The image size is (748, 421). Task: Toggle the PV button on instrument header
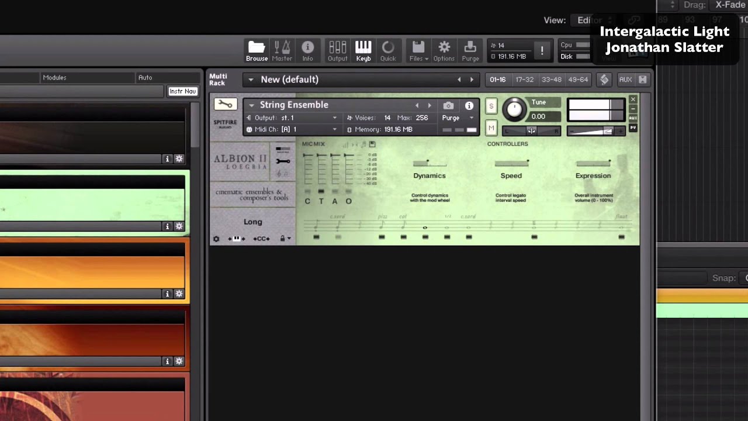[633, 127]
